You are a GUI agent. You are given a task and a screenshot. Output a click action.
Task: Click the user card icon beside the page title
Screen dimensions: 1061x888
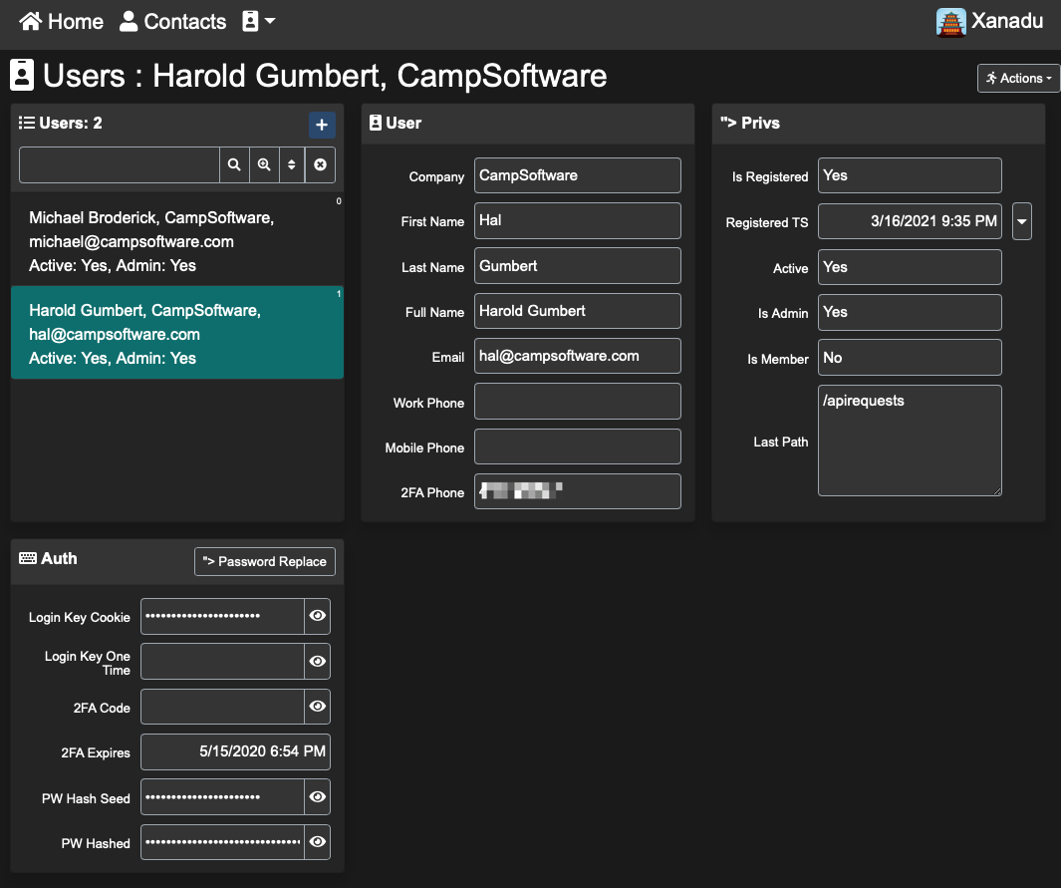click(22, 75)
